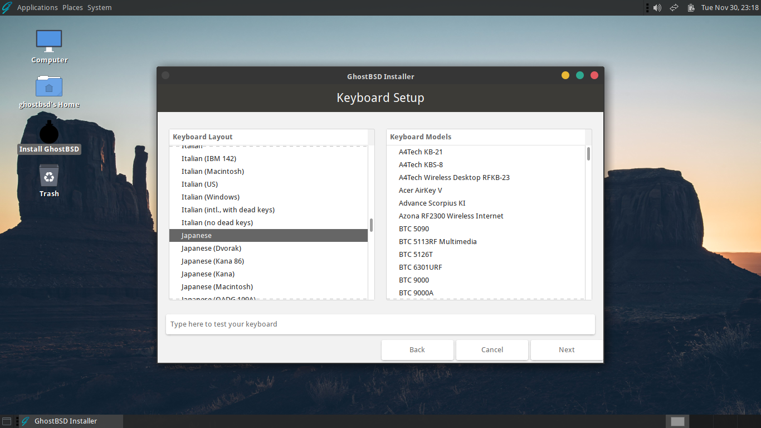
Task: Click the yellow minimize window button
Action: (x=565, y=75)
